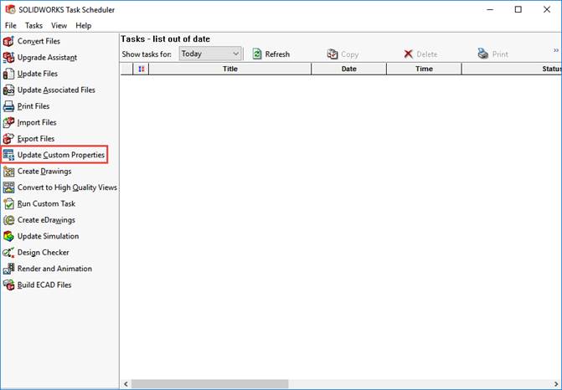Image resolution: width=562 pixels, height=390 pixels.
Task: Click the Render and Animation icon
Action: tap(8, 269)
